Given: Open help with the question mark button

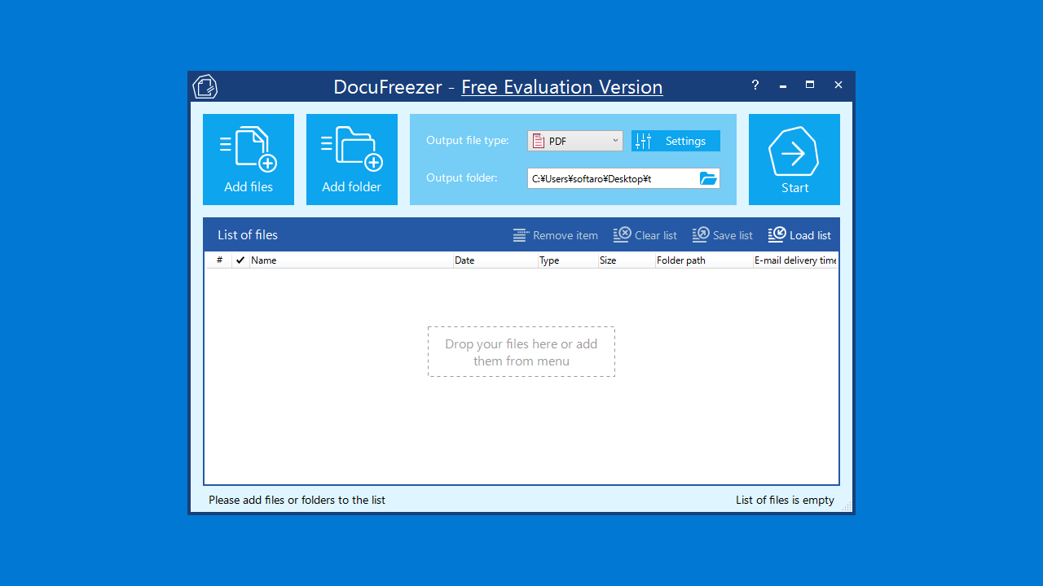Looking at the screenshot, I should 755,85.
